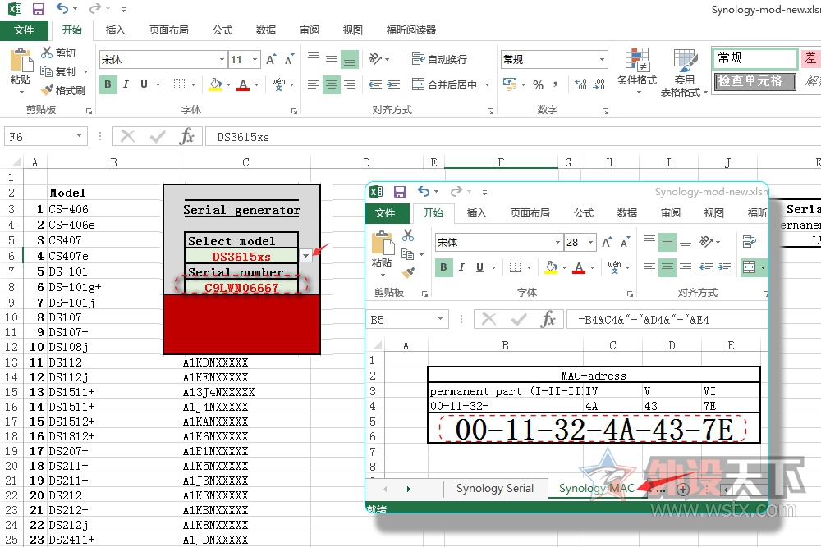Apply red font color in inset window ribbon
The width and height of the screenshot is (821, 547).
579,267
